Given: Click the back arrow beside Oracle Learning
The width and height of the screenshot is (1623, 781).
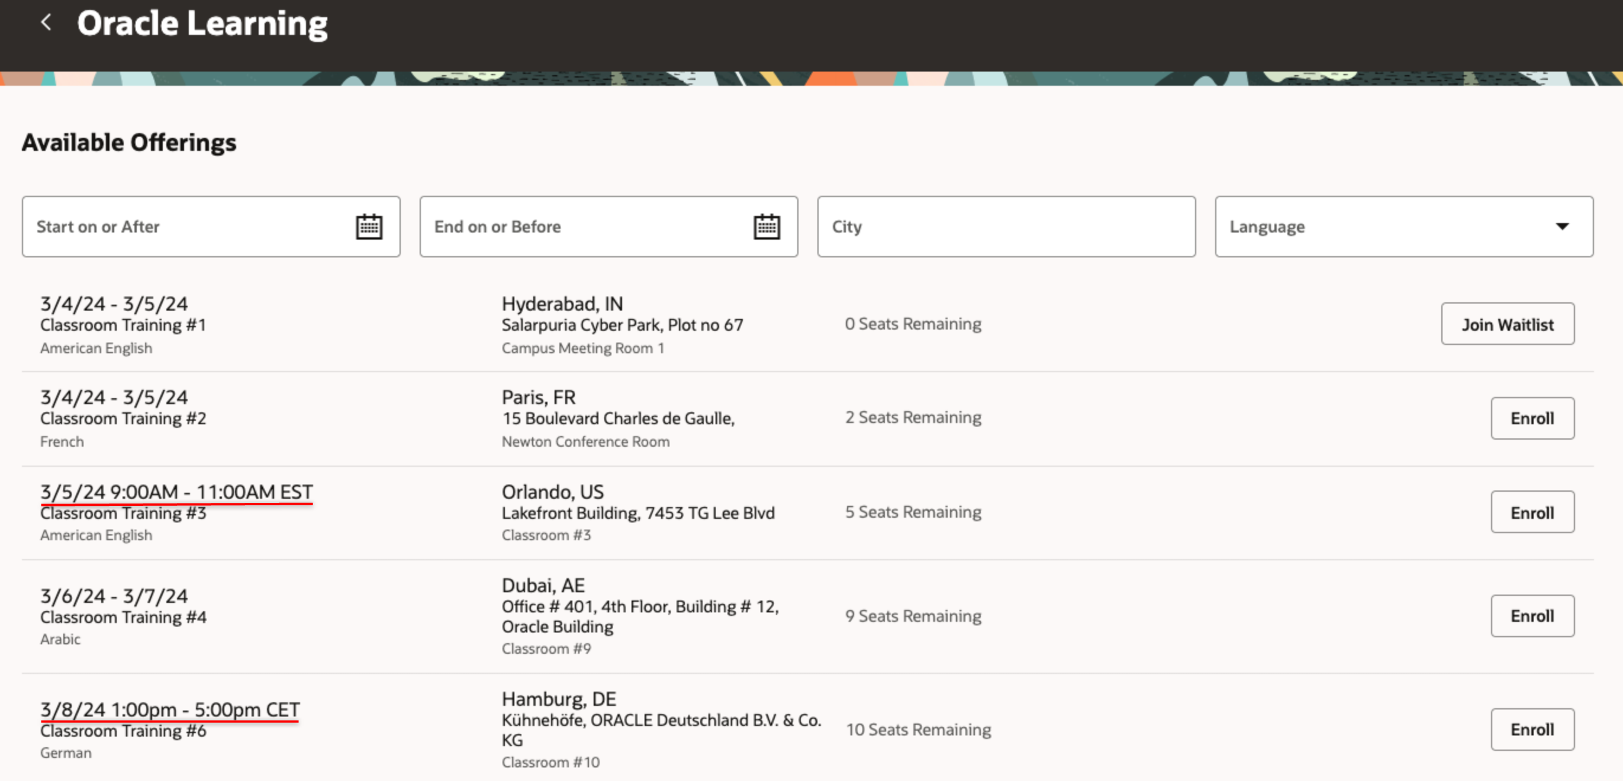Looking at the screenshot, I should coord(46,23).
